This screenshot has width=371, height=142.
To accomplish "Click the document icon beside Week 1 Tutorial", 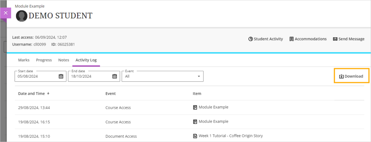I will (x=195, y=136).
